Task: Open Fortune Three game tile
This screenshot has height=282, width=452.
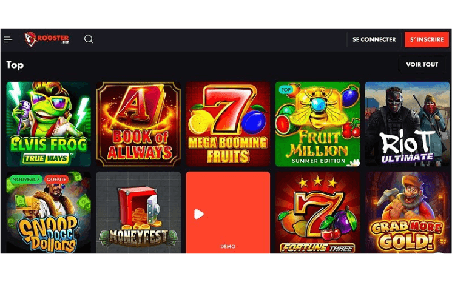Action: (x=318, y=213)
